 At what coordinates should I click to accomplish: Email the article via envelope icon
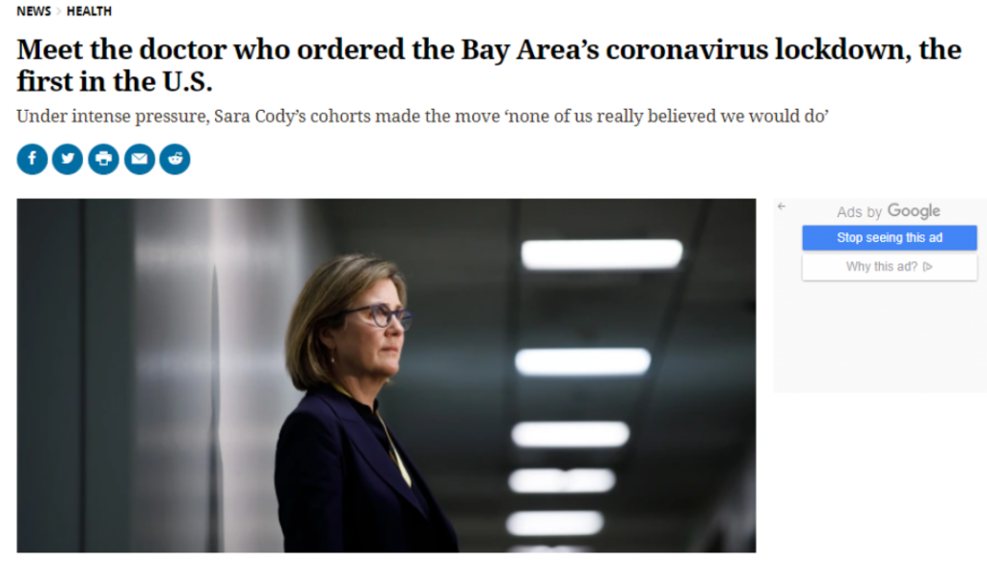click(x=139, y=159)
